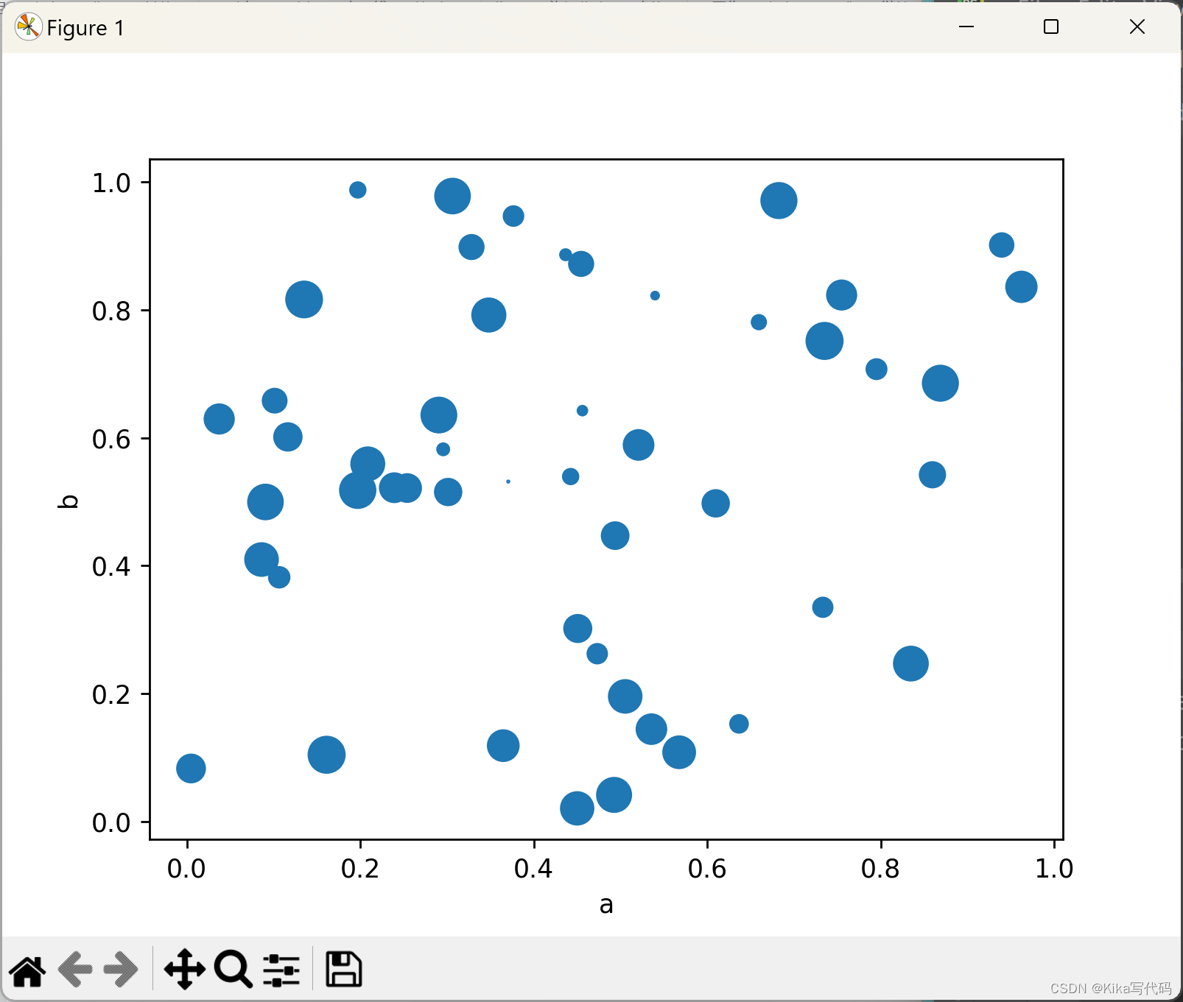Open the Configure subplots dialog

point(281,970)
